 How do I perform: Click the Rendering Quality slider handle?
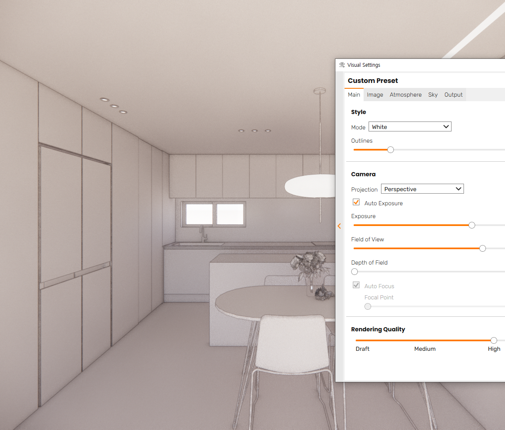pyautogui.click(x=493, y=340)
